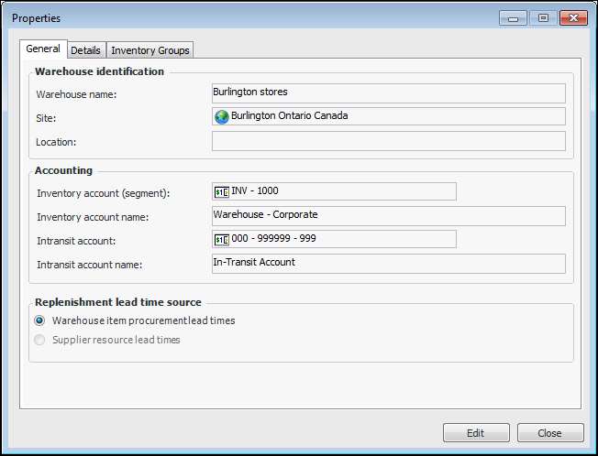598x456 pixels.
Task: Close the Properties dialog via the title bar X
Action: point(573,17)
